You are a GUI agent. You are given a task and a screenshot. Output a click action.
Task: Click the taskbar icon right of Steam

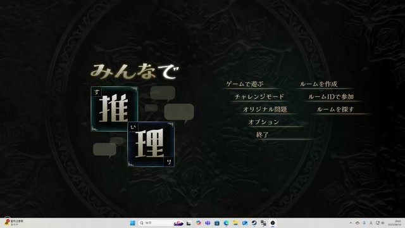pyautogui.click(x=263, y=223)
